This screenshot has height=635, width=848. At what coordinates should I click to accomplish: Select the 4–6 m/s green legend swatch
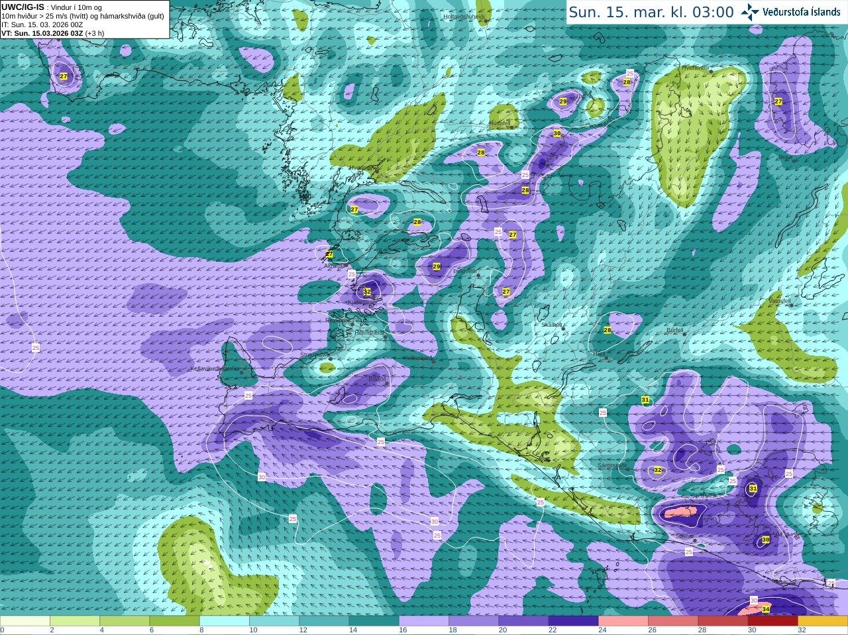pyautogui.click(x=125, y=621)
